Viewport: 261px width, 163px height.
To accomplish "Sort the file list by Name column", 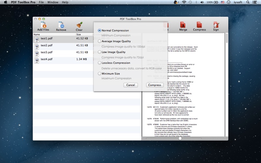I will click(x=54, y=35).
